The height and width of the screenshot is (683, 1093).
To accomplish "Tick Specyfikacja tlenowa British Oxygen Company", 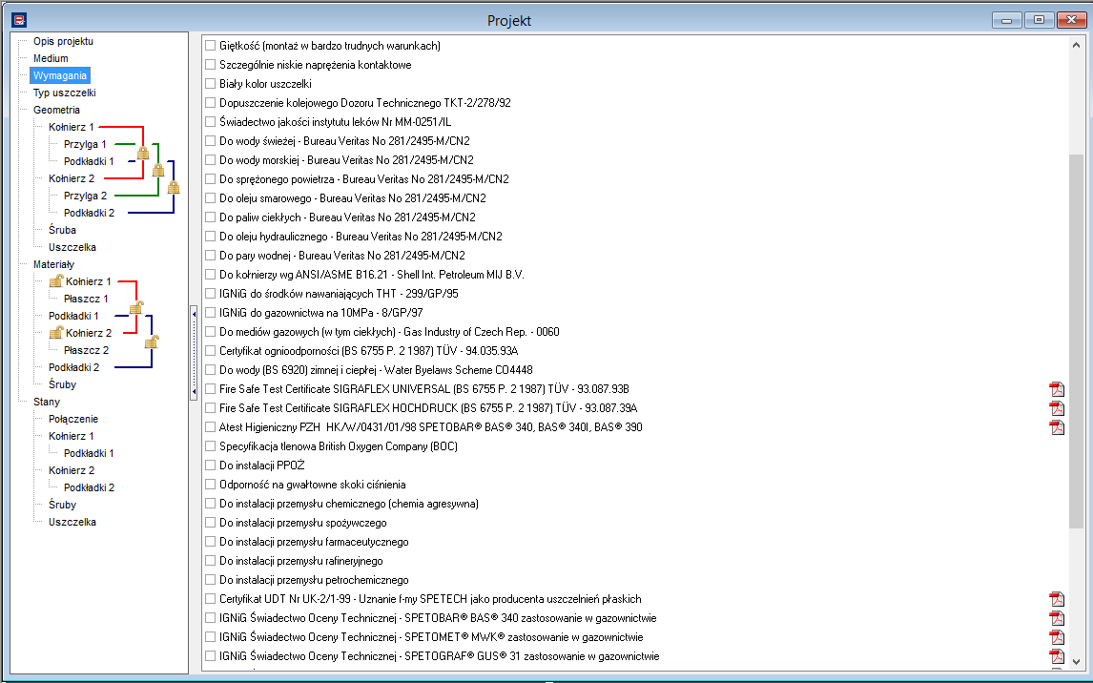I will point(211,446).
